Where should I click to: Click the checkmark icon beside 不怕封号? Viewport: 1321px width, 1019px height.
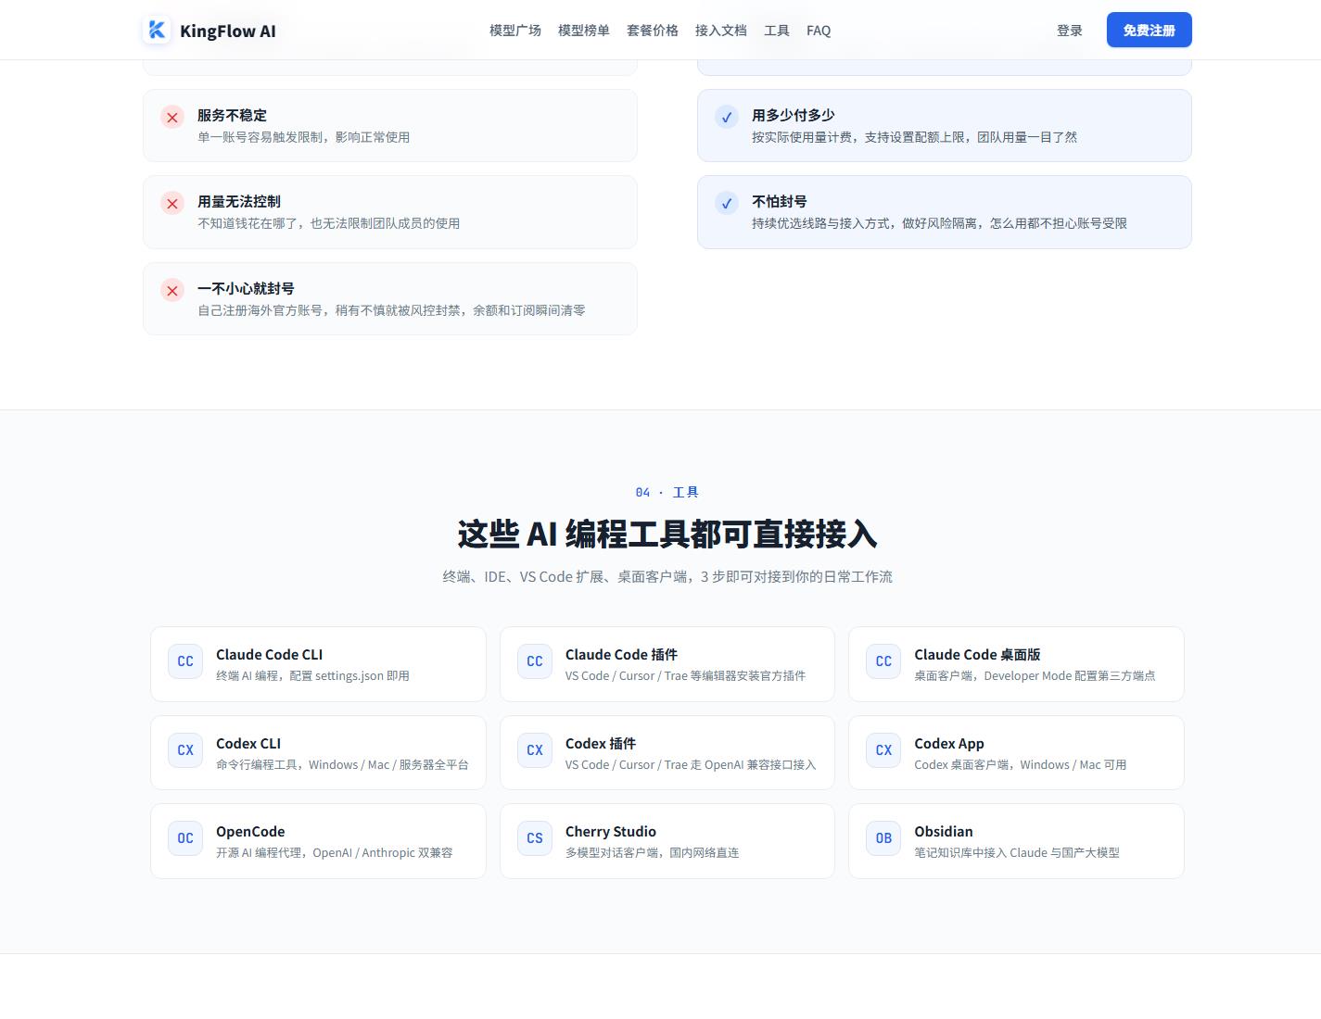pos(727,204)
